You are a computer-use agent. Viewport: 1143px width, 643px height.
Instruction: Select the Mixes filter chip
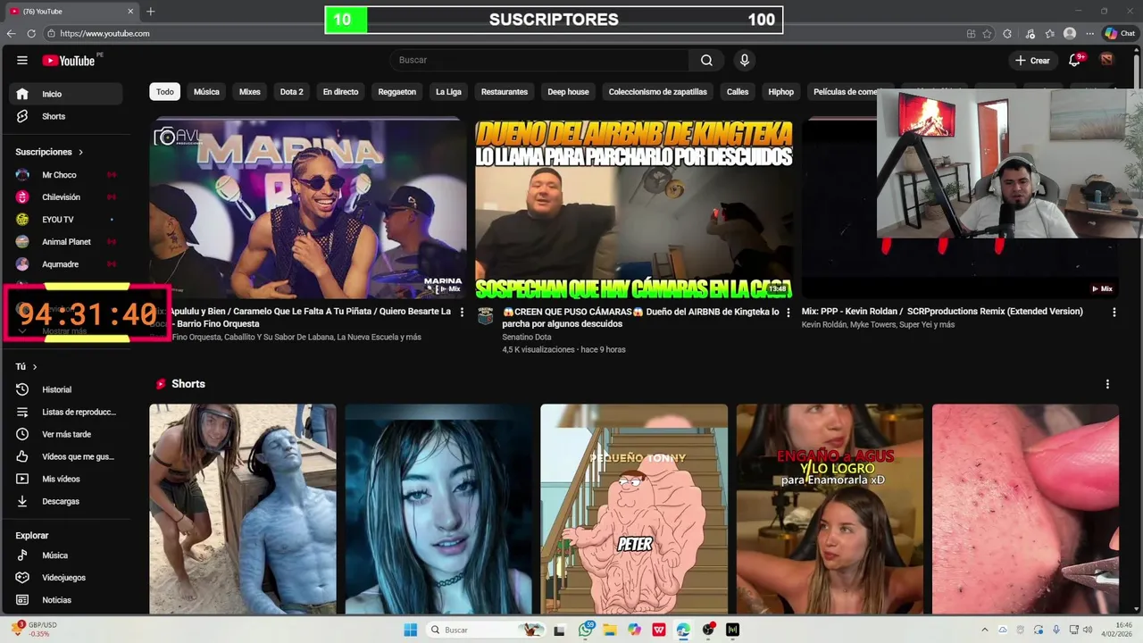[x=250, y=92]
